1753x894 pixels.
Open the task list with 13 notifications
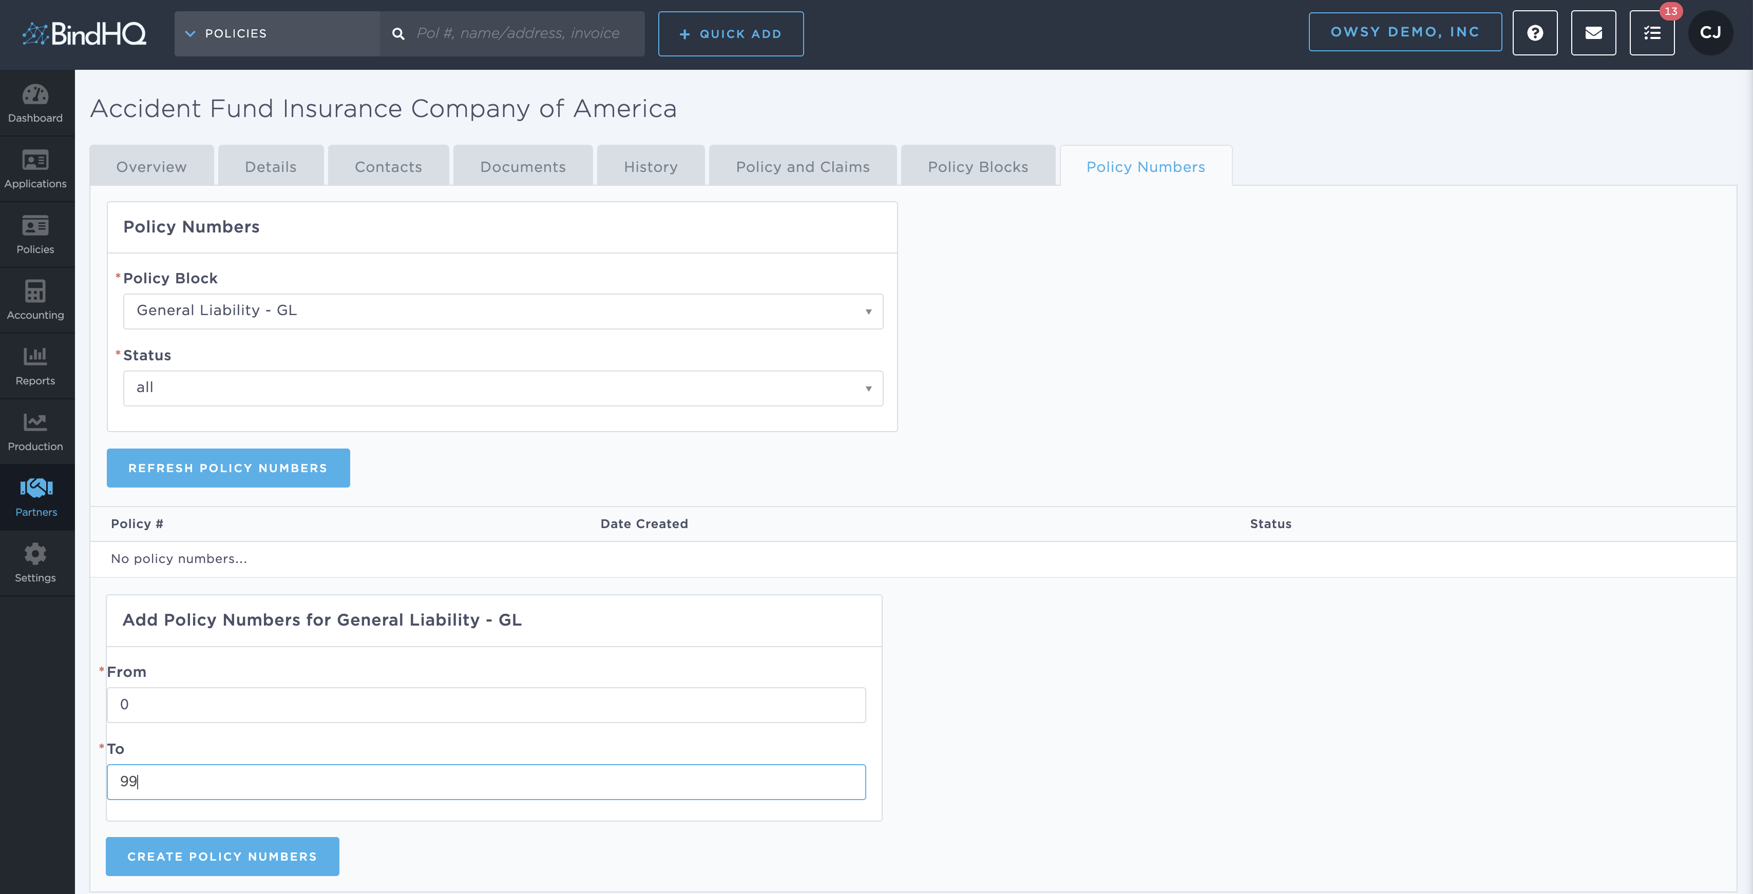tap(1652, 33)
